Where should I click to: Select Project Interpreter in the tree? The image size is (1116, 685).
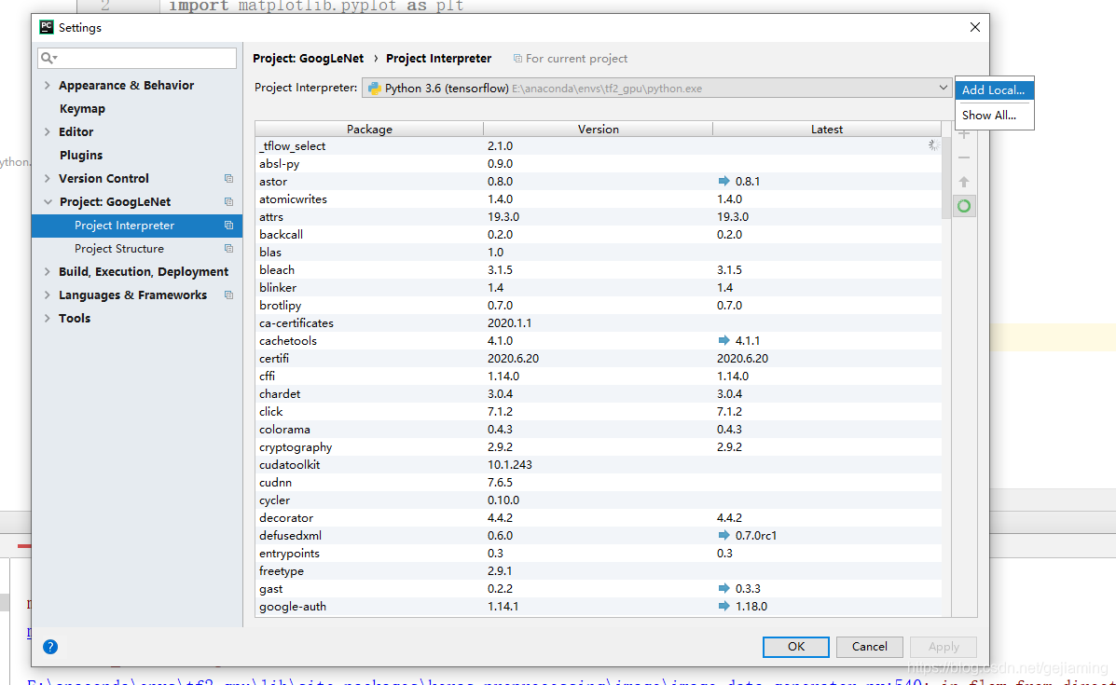click(x=137, y=226)
